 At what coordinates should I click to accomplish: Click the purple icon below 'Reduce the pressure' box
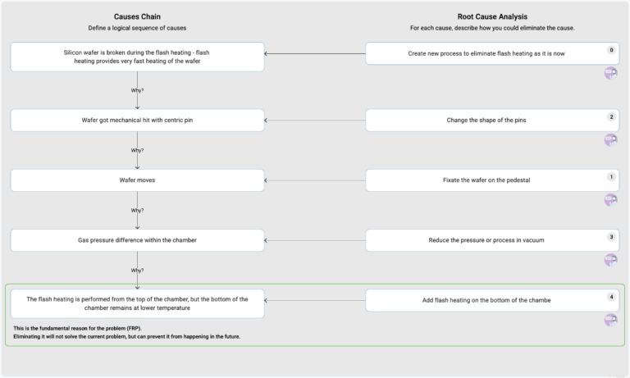tap(610, 260)
